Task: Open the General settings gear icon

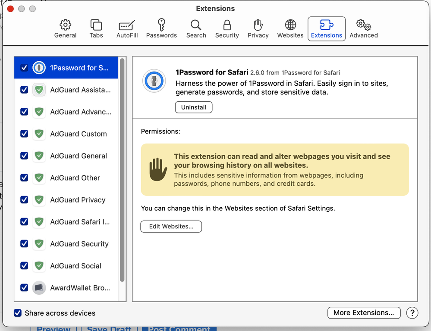Action: tap(65, 25)
